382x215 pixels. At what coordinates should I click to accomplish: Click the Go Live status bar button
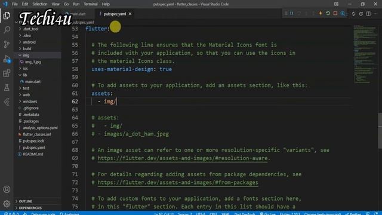tap(267, 214)
